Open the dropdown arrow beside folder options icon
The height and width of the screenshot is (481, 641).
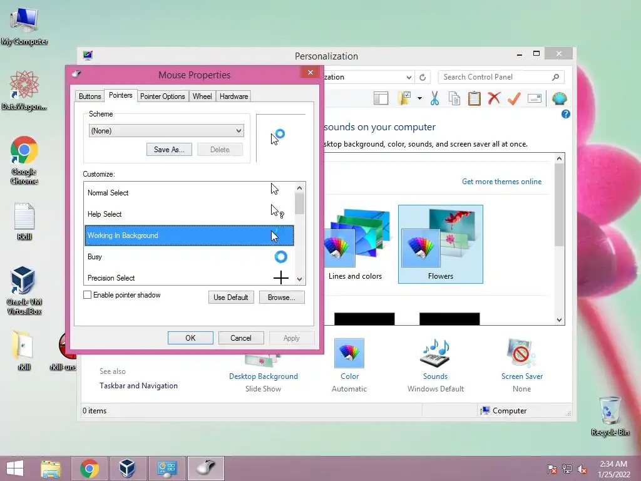(419, 98)
